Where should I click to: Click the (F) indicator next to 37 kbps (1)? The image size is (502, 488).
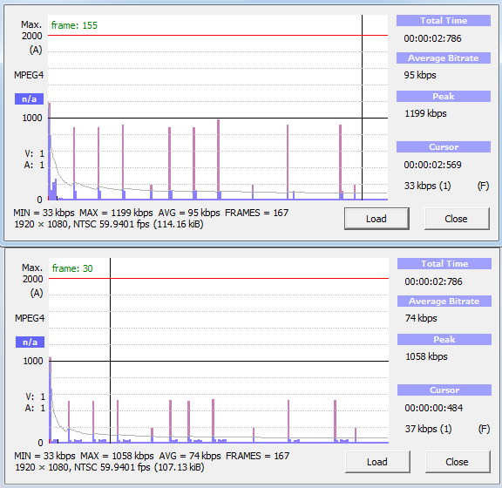(x=484, y=429)
